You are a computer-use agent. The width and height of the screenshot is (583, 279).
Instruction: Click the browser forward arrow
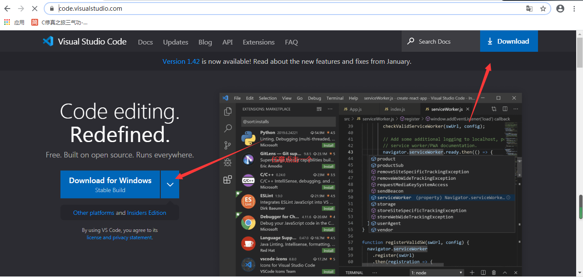point(21,9)
